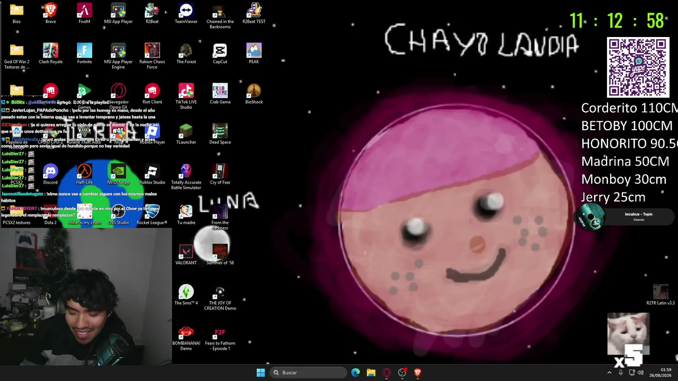
Task: Launch Discord from the desktop
Action: pyautogui.click(x=50, y=174)
